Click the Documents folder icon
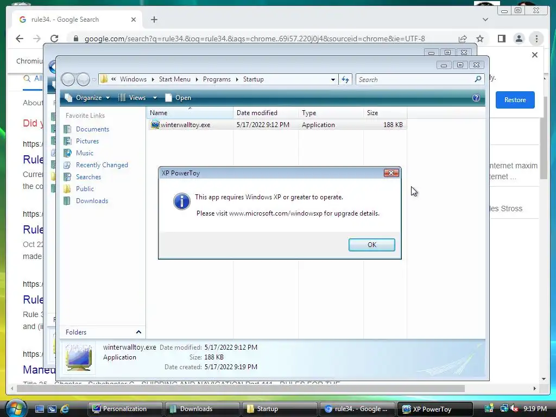556x417 pixels. coord(67,129)
